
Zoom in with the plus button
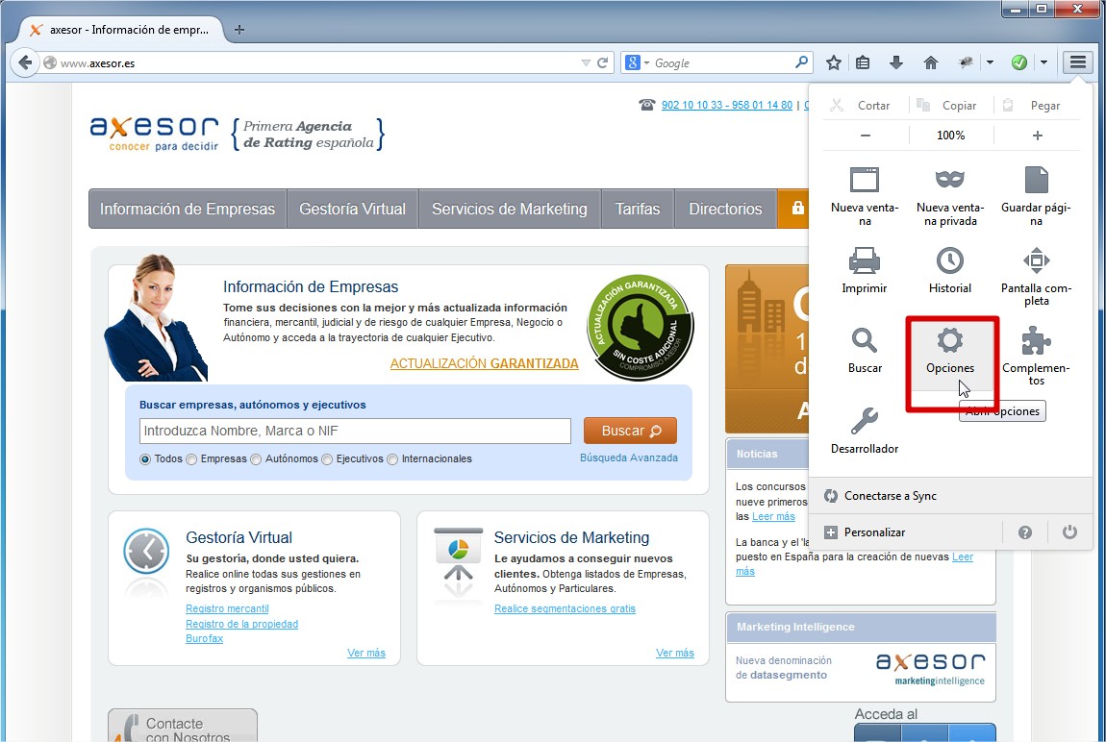click(x=1038, y=136)
